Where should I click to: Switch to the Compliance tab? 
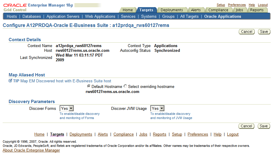pos(218,10)
